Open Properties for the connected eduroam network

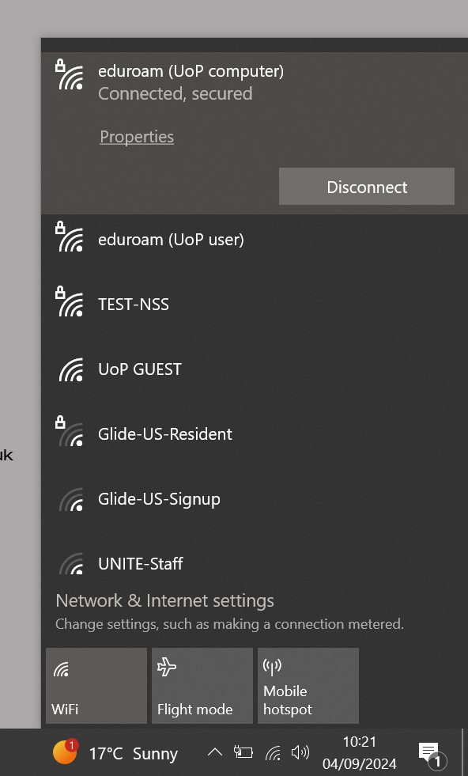coord(136,136)
